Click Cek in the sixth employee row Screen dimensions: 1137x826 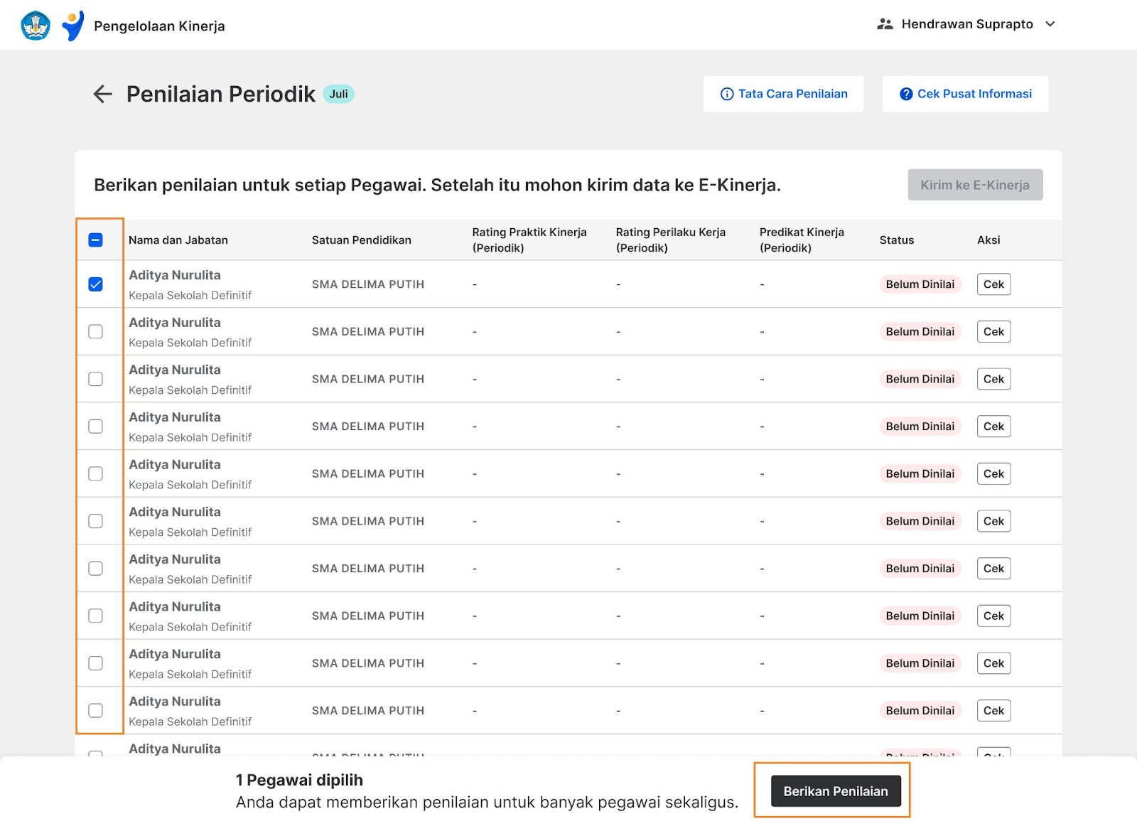(993, 521)
